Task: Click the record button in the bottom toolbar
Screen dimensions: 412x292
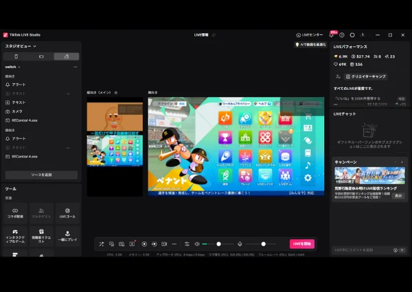Action: tap(144, 244)
